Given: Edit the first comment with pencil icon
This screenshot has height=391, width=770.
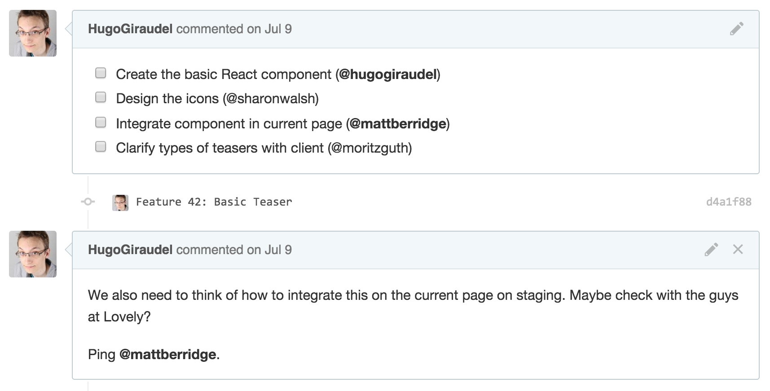Looking at the screenshot, I should coord(736,29).
